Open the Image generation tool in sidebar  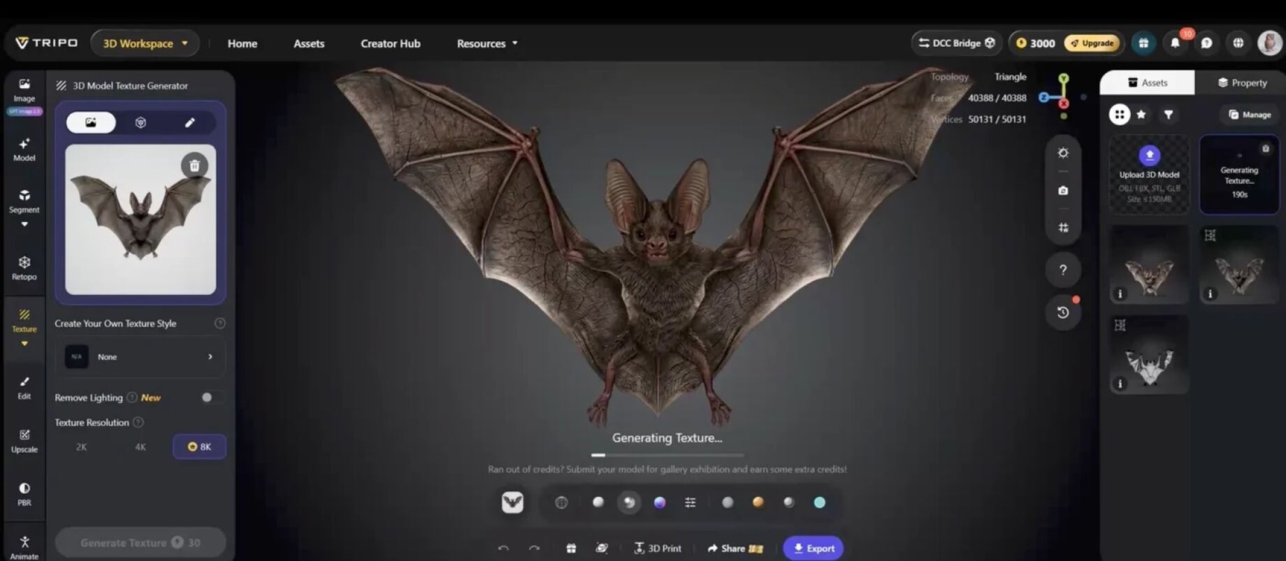24,89
